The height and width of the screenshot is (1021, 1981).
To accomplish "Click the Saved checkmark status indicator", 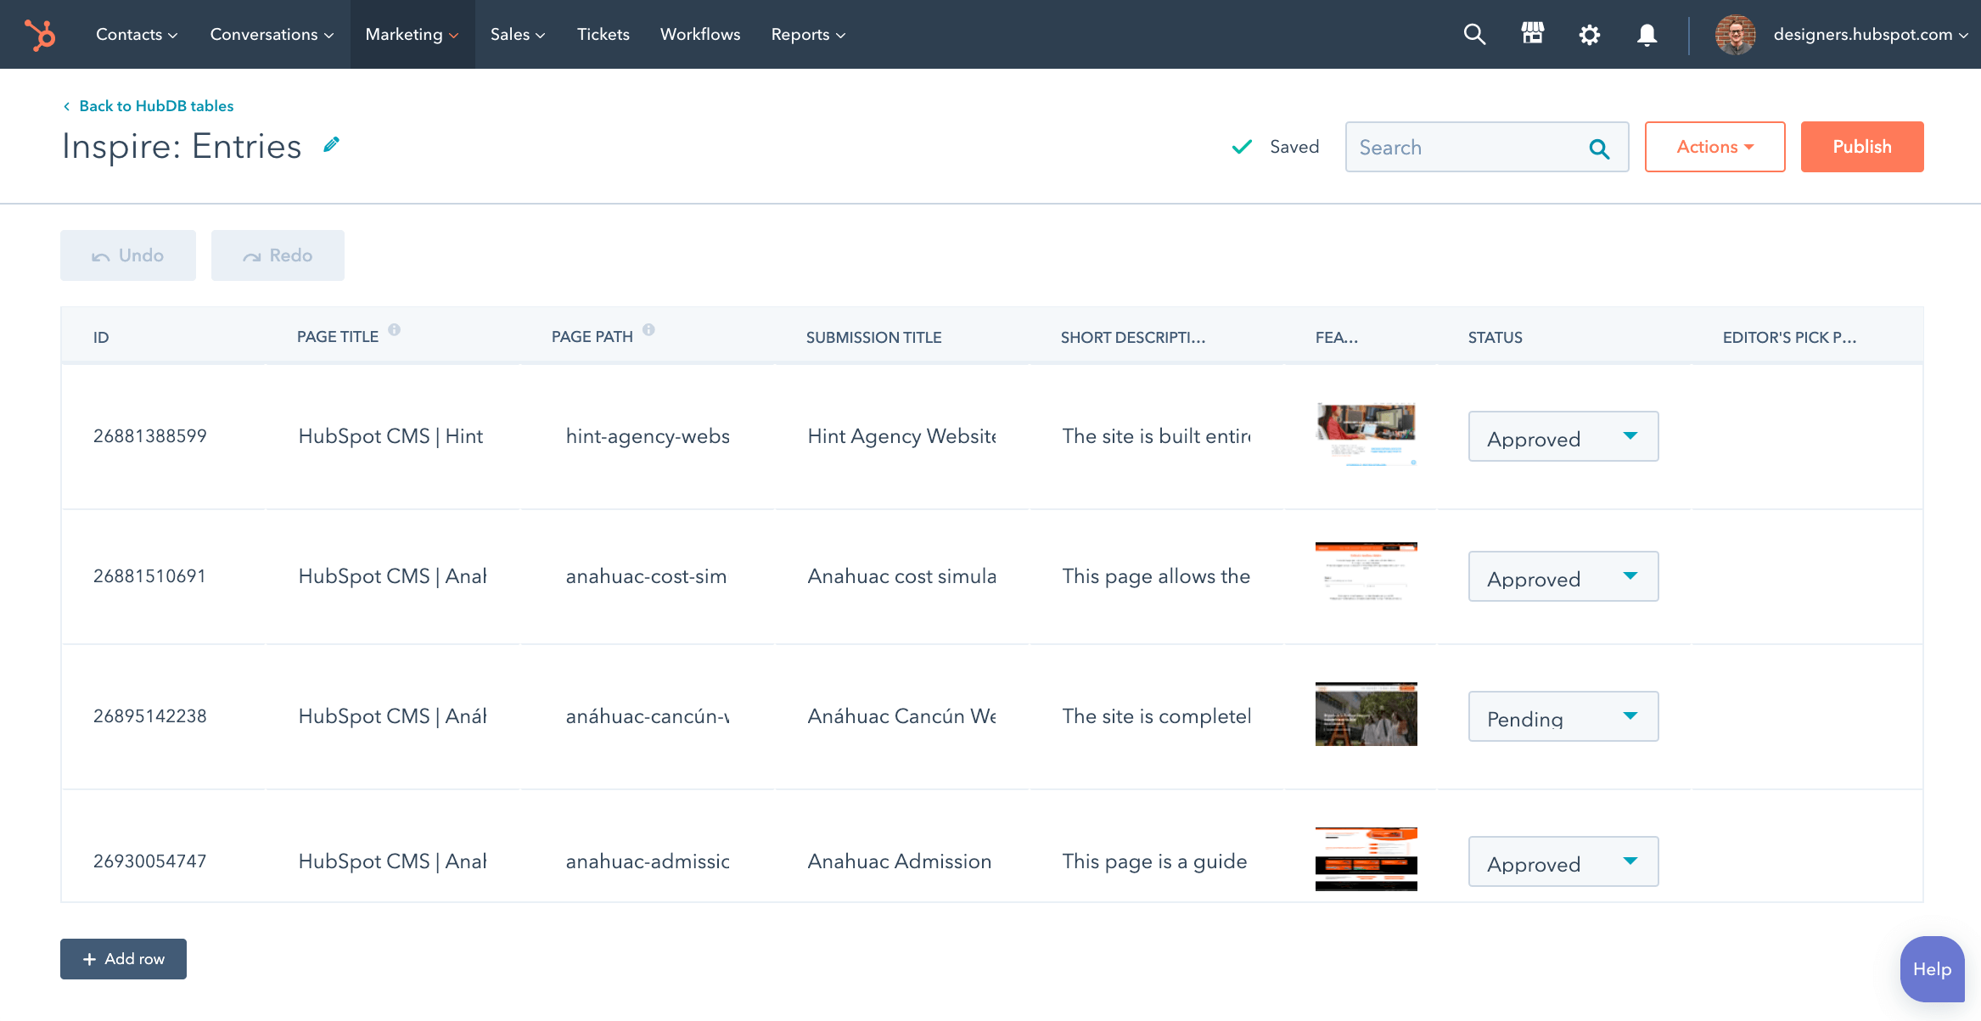I will point(1276,146).
